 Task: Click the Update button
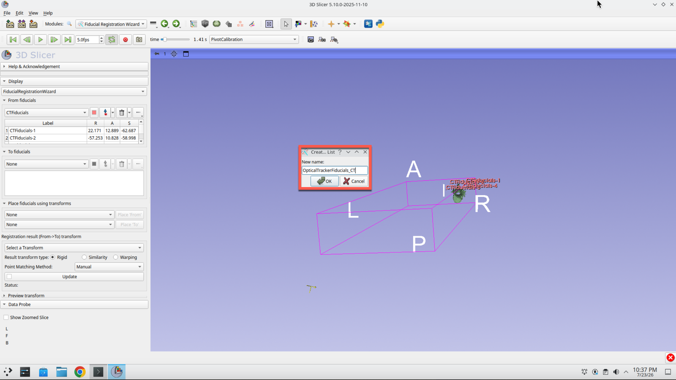click(x=74, y=277)
